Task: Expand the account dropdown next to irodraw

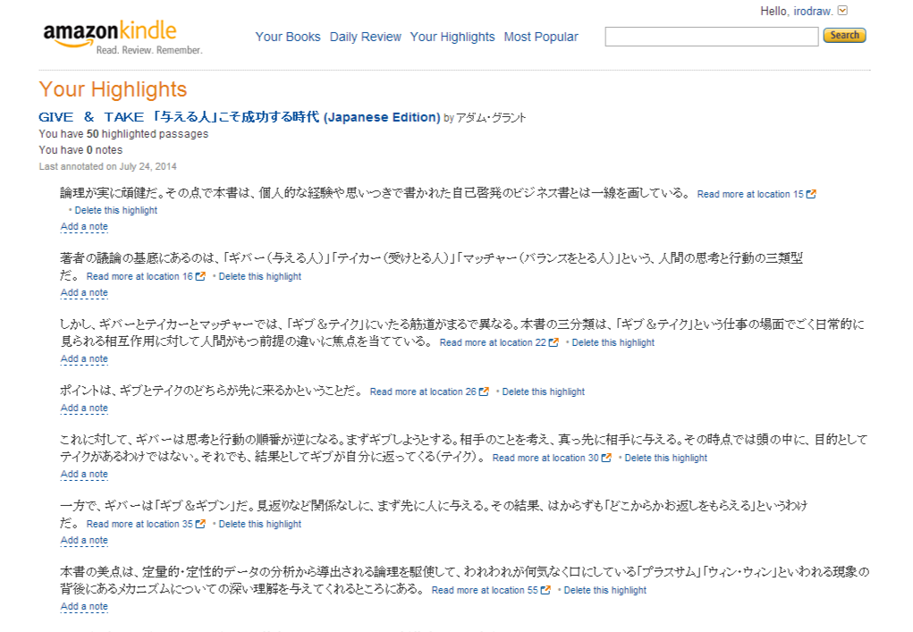Action: (x=841, y=11)
